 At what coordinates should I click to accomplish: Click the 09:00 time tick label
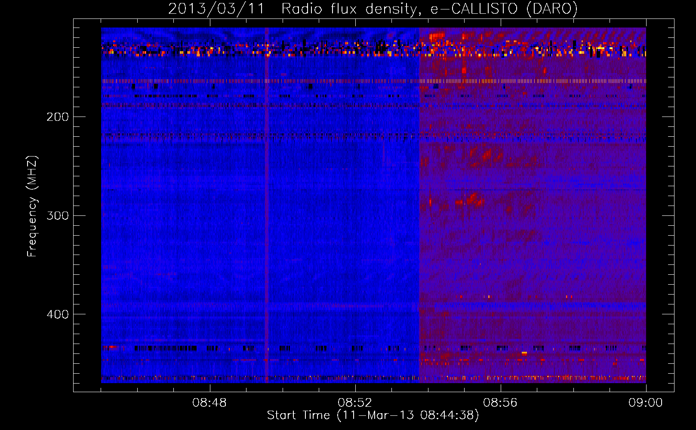tap(646, 403)
